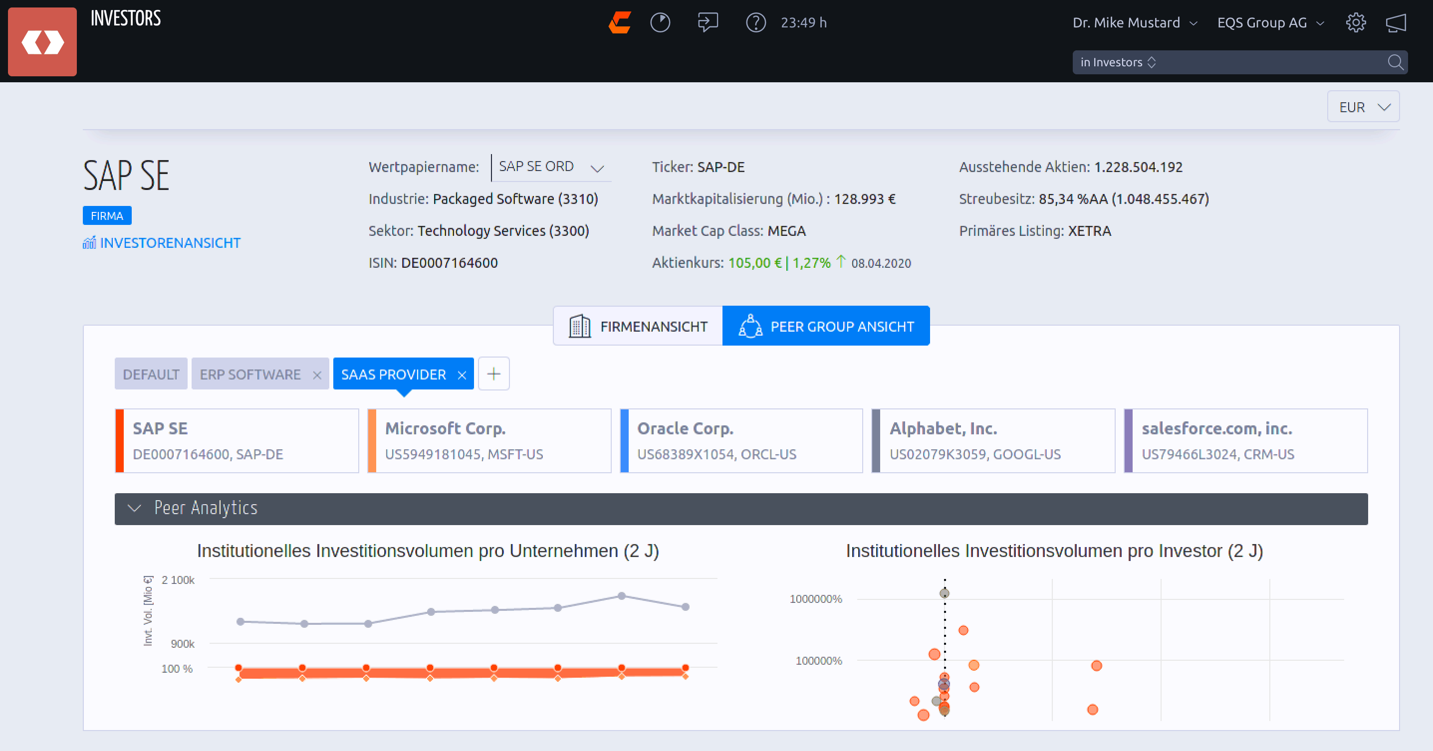Open the EUR currency dropdown

point(1363,107)
